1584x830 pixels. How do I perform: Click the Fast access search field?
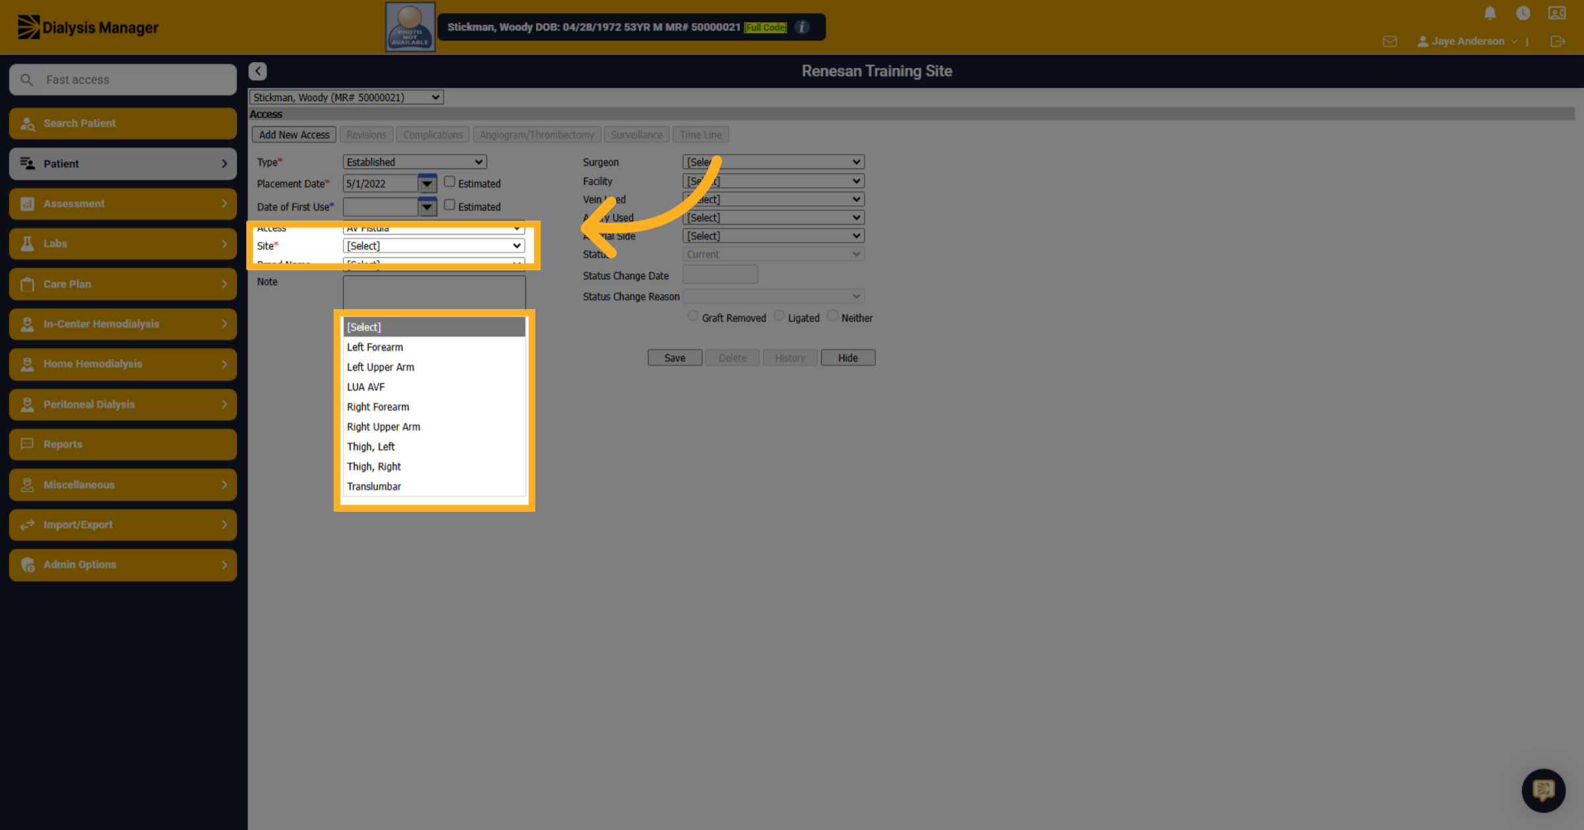pos(123,80)
